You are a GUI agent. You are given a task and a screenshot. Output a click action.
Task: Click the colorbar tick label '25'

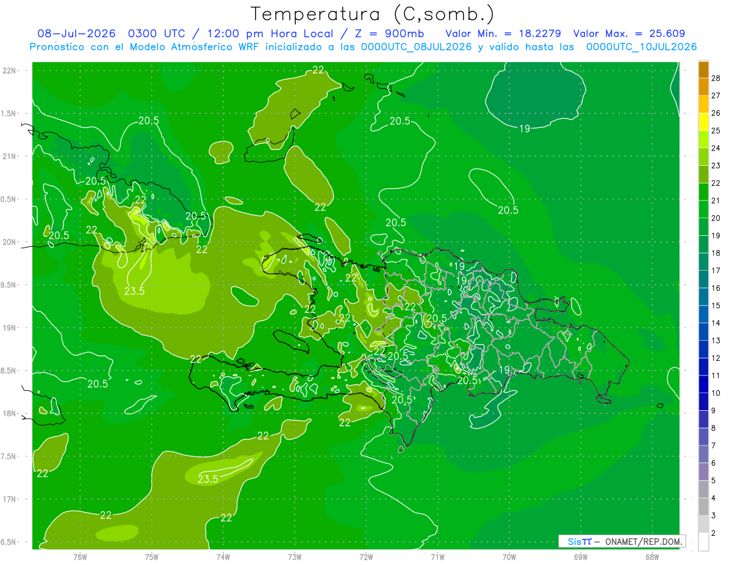click(716, 130)
